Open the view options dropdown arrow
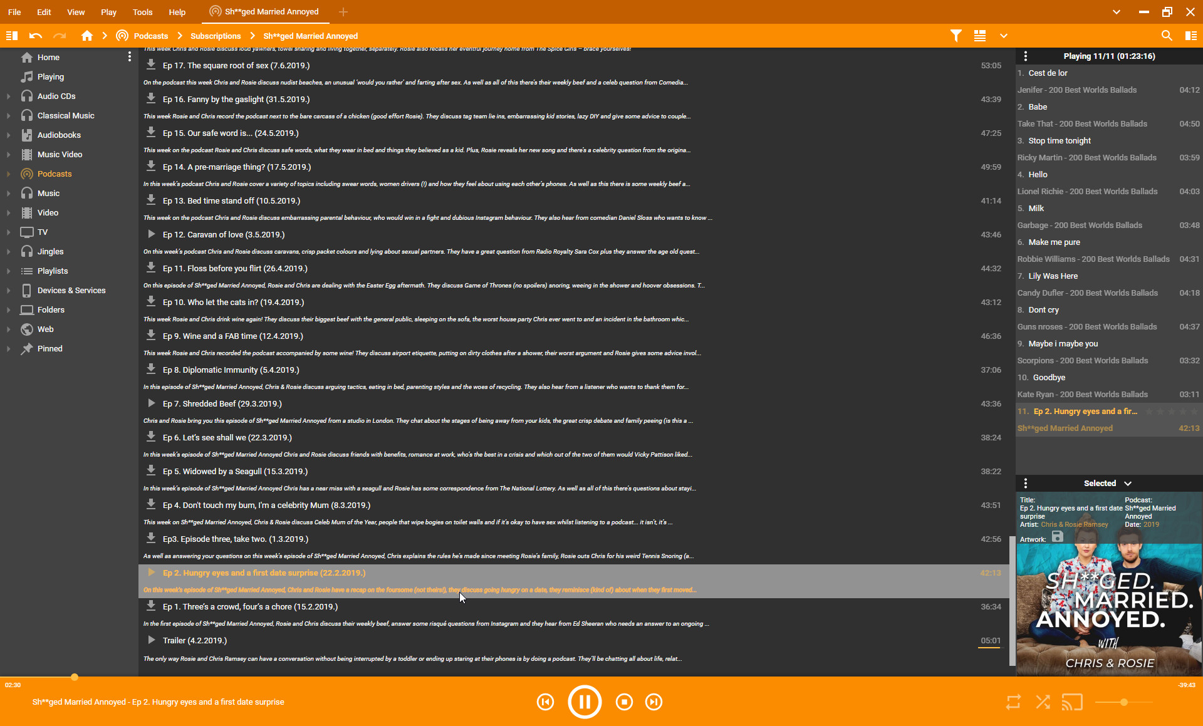 click(x=1004, y=36)
